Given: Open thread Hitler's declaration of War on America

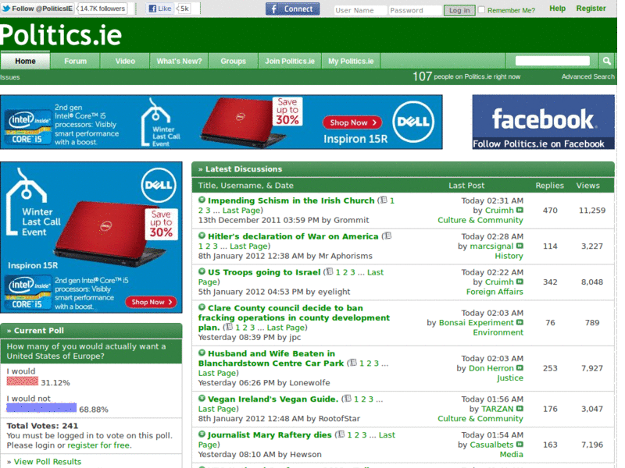Looking at the screenshot, I should point(293,236).
